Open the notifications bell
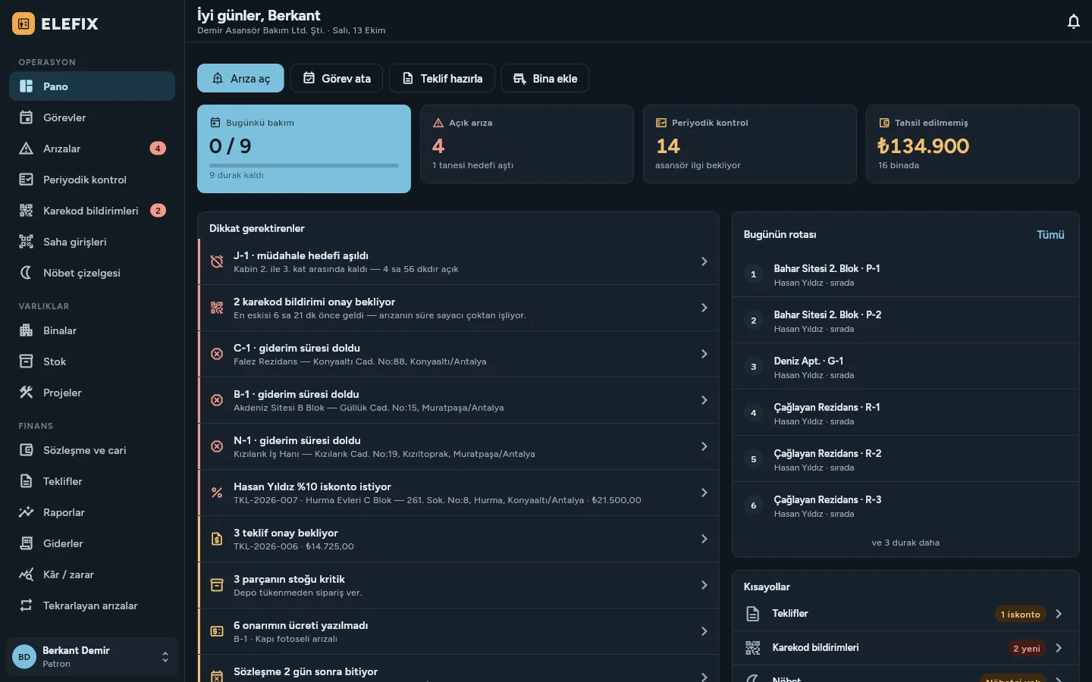Viewport: 1092px width, 682px height. pos(1073,21)
